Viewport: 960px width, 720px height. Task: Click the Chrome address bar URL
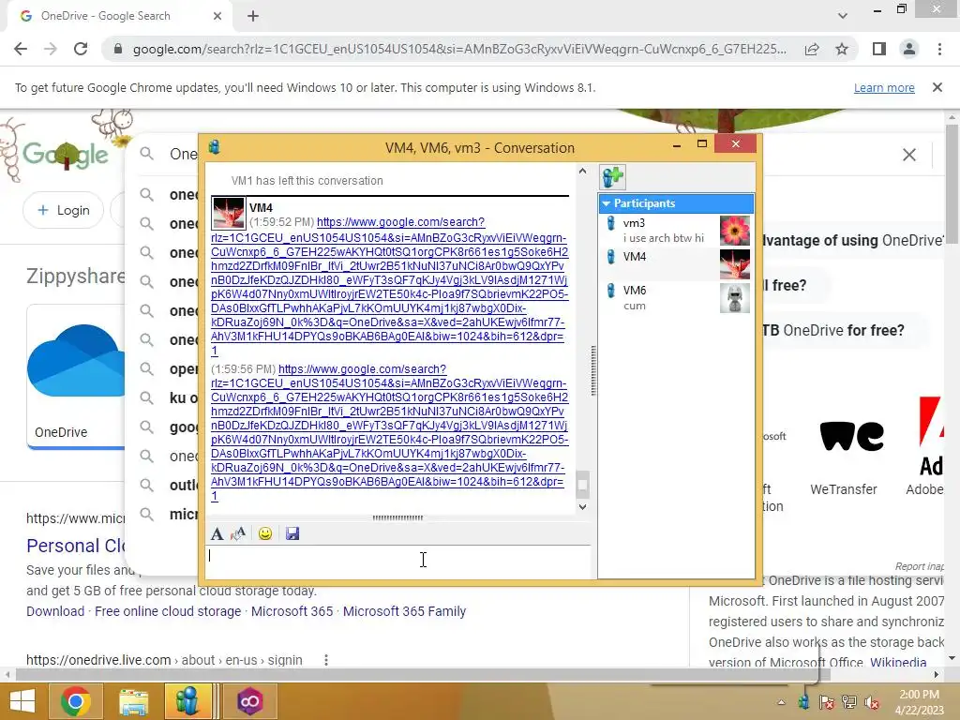pyautogui.click(x=459, y=49)
